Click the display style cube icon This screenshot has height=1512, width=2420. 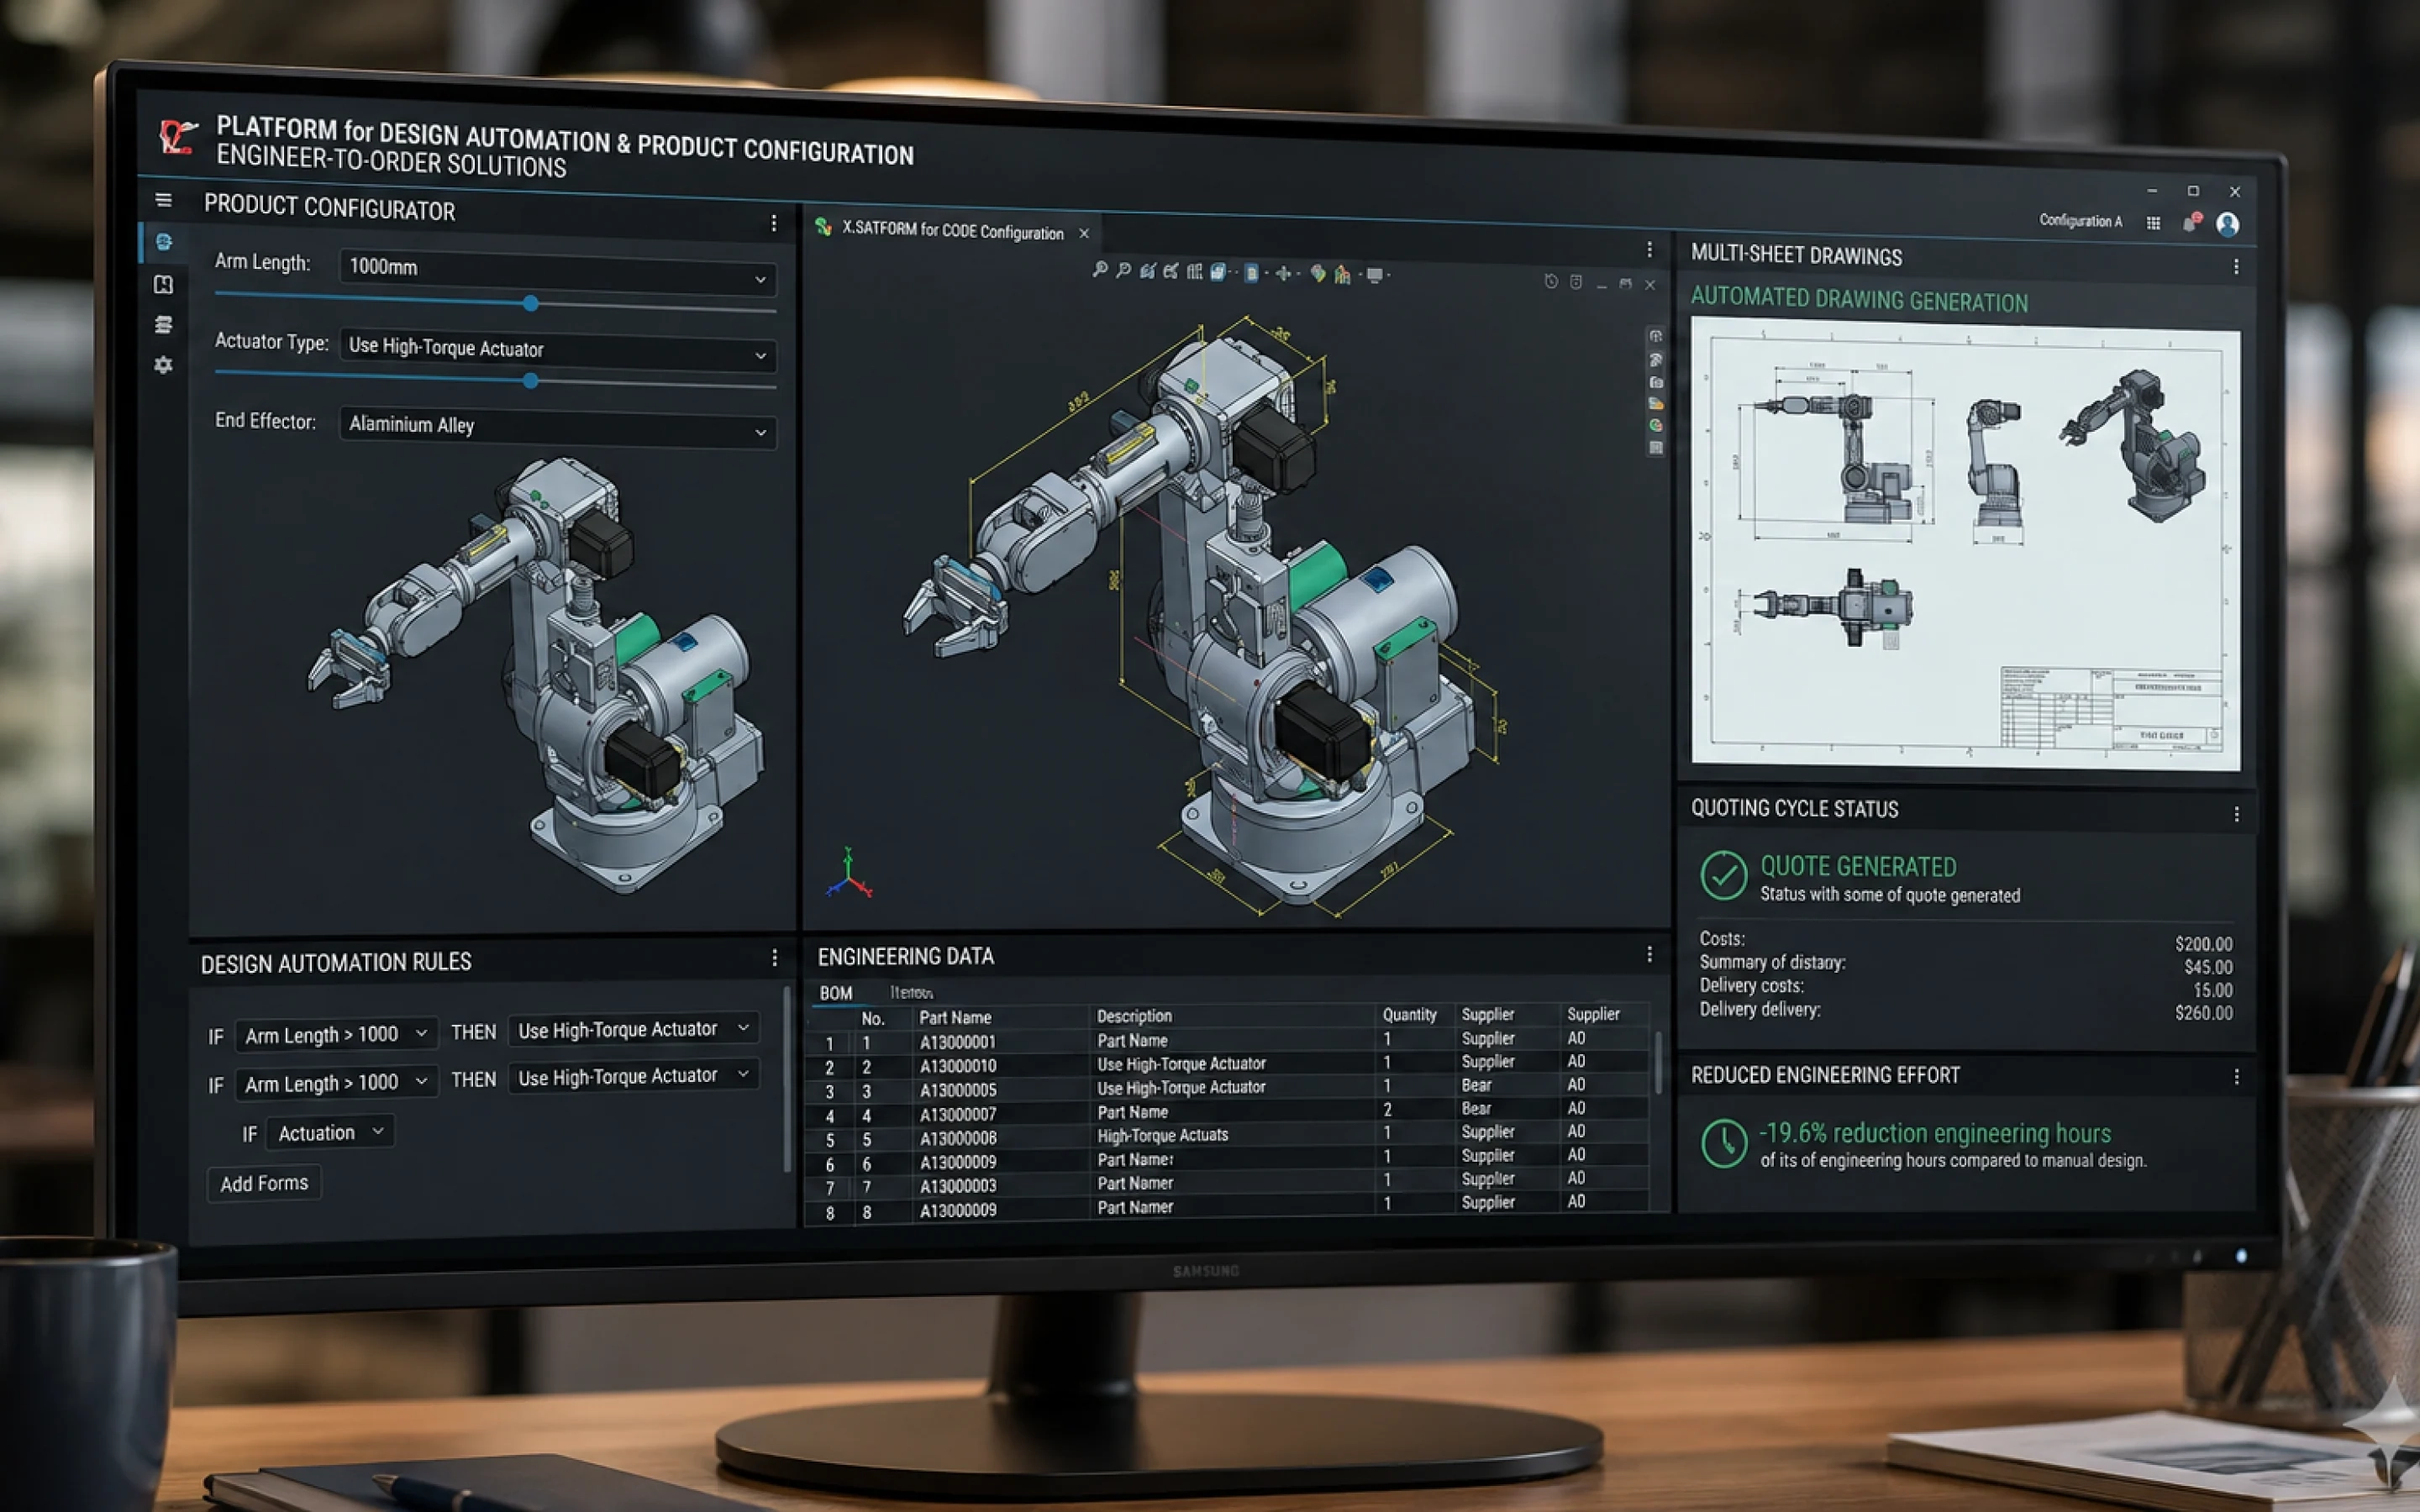point(1217,272)
